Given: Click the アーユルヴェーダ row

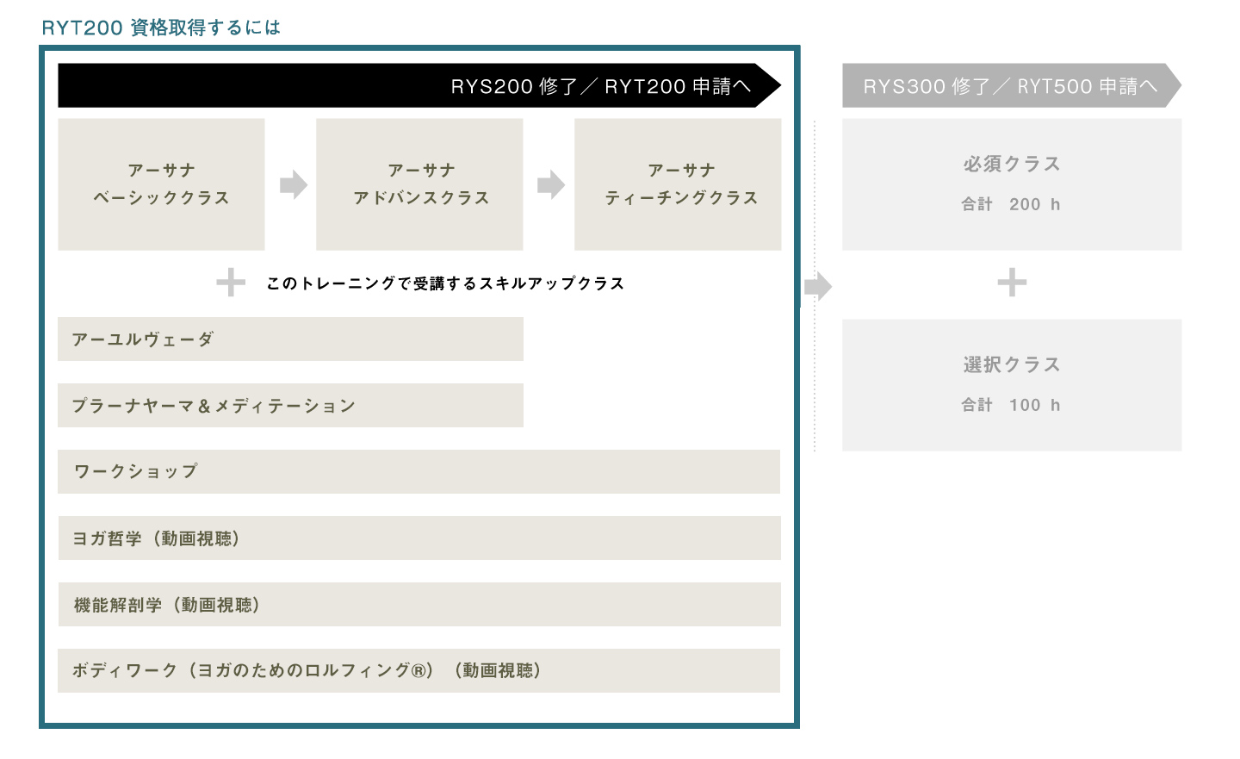Looking at the screenshot, I should 290,339.
